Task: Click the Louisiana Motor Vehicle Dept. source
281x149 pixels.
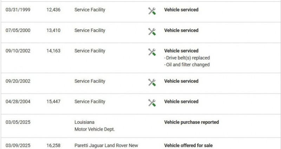Action: 95,126
